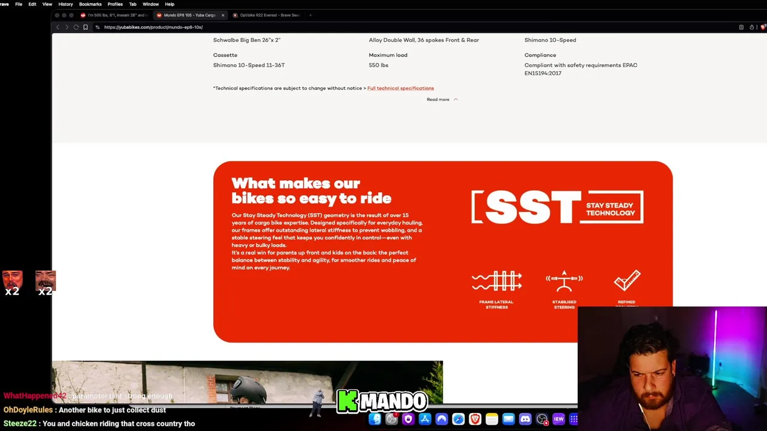
Task: Open Discord in the Dock
Action: point(526,419)
